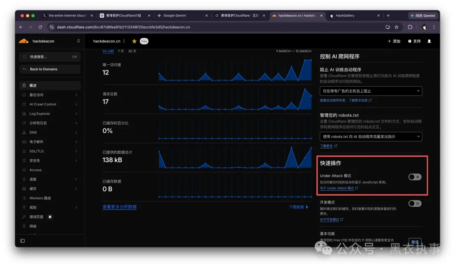This screenshot has height=267, width=455.
Task: Expand the SSL/TLS sidebar chevron
Action: pos(76,151)
